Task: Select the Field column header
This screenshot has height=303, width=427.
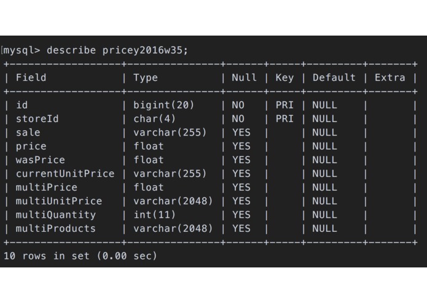Action: (31, 78)
